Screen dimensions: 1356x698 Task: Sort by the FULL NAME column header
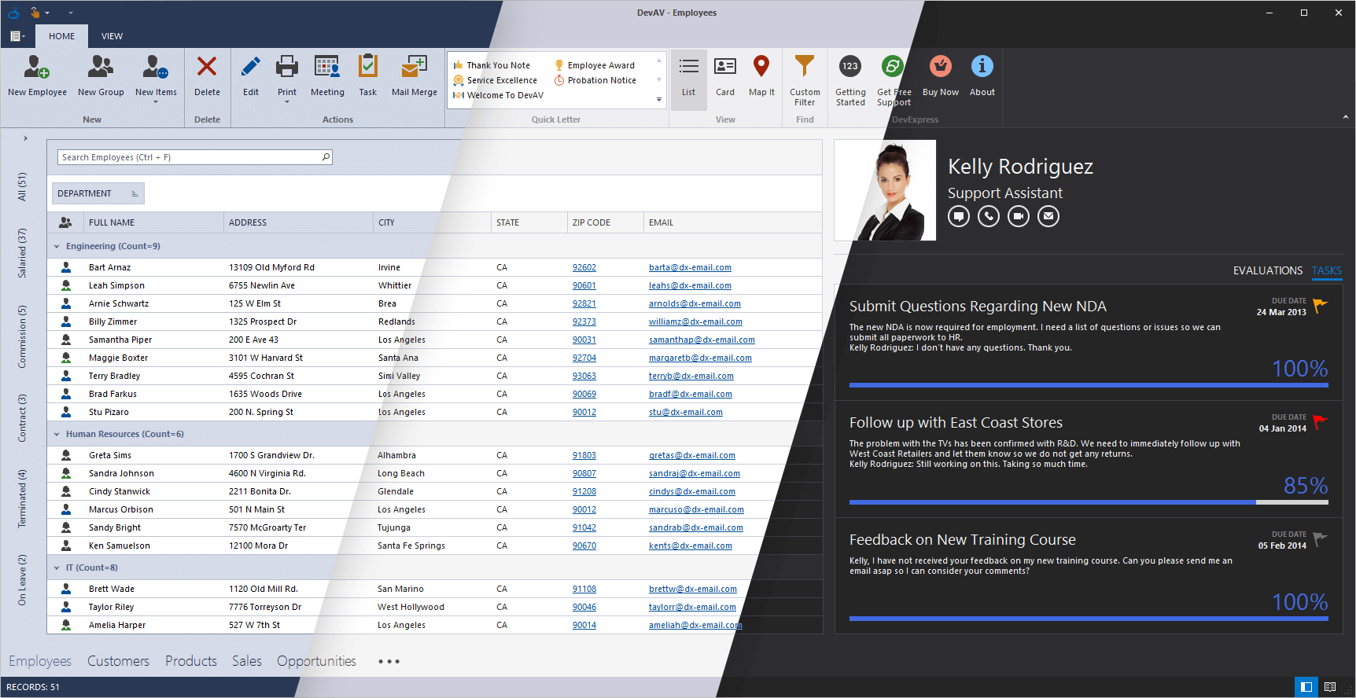(x=153, y=222)
